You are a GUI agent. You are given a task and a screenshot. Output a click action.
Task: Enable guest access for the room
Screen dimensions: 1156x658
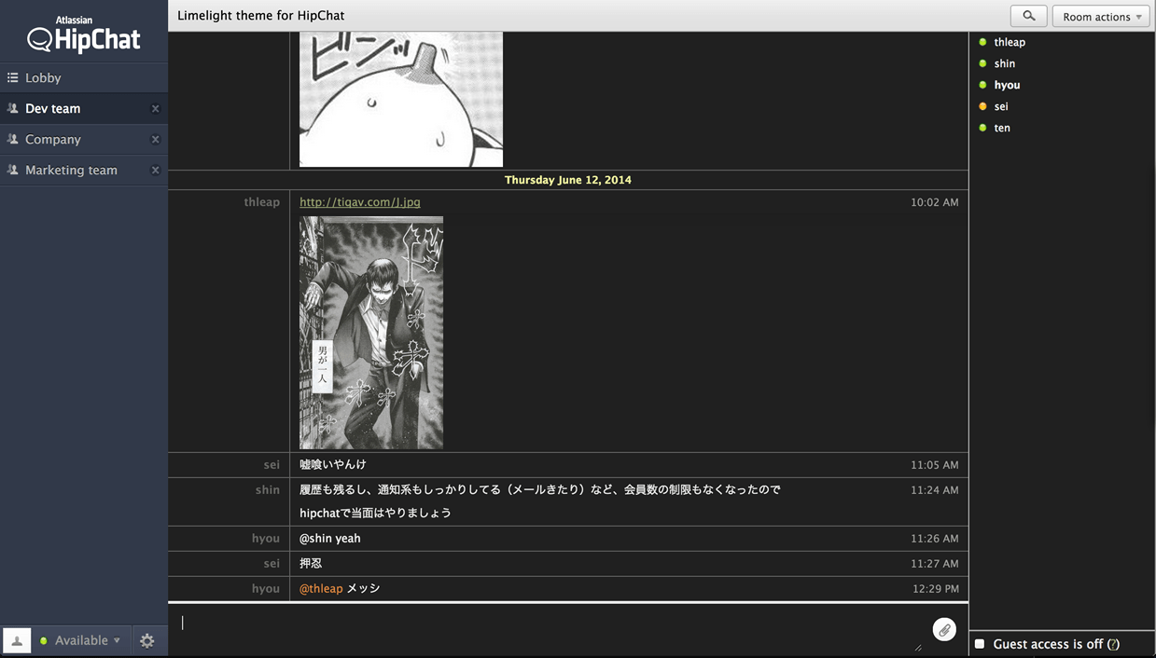point(978,643)
